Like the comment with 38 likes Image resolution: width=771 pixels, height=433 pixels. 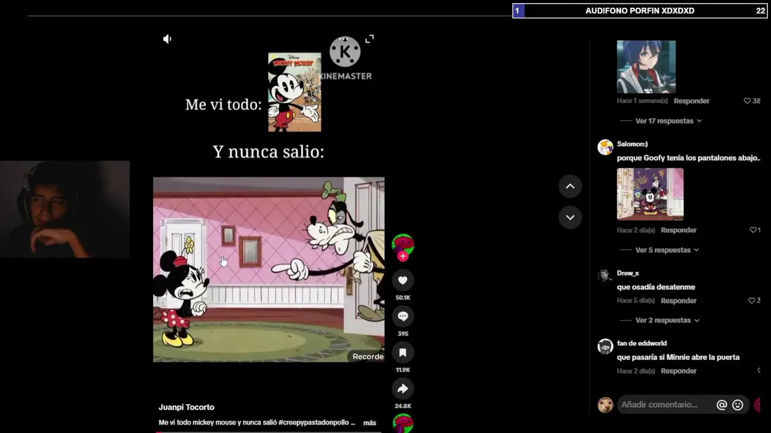748,101
